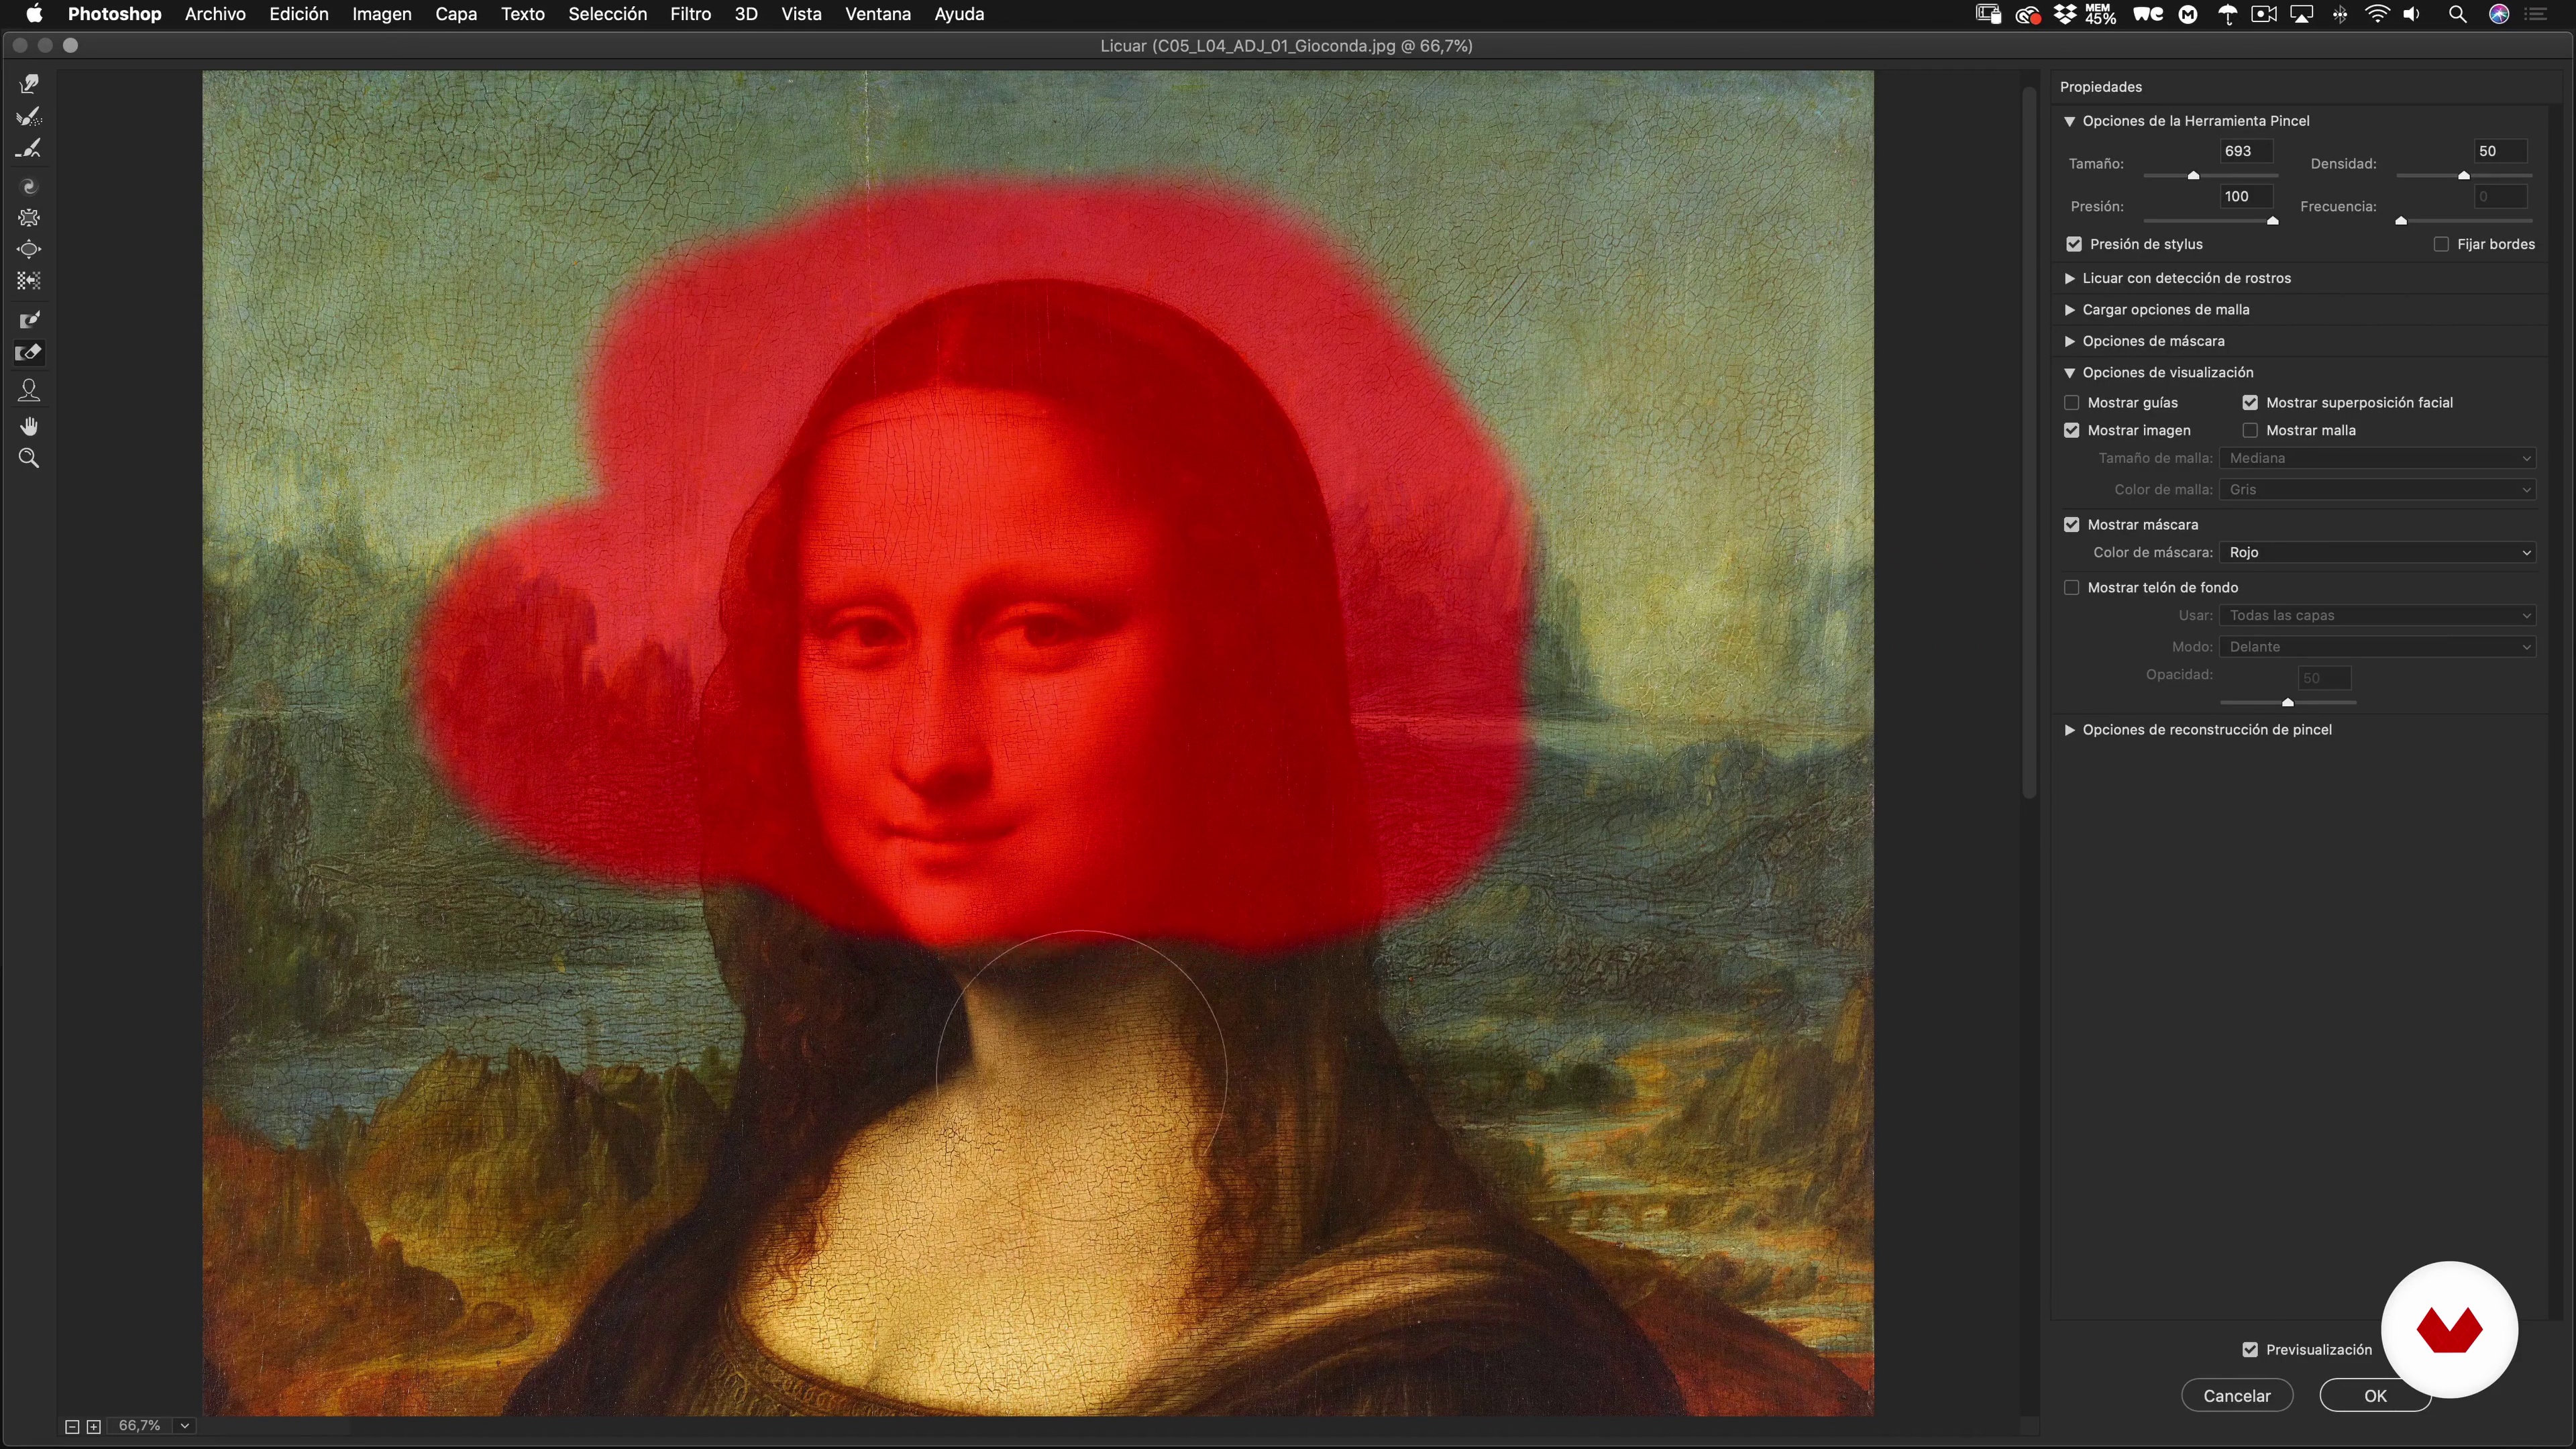Open the Color de máscara Rojo dropdown
The height and width of the screenshot is (1449, 2576).
point(2378,553)
